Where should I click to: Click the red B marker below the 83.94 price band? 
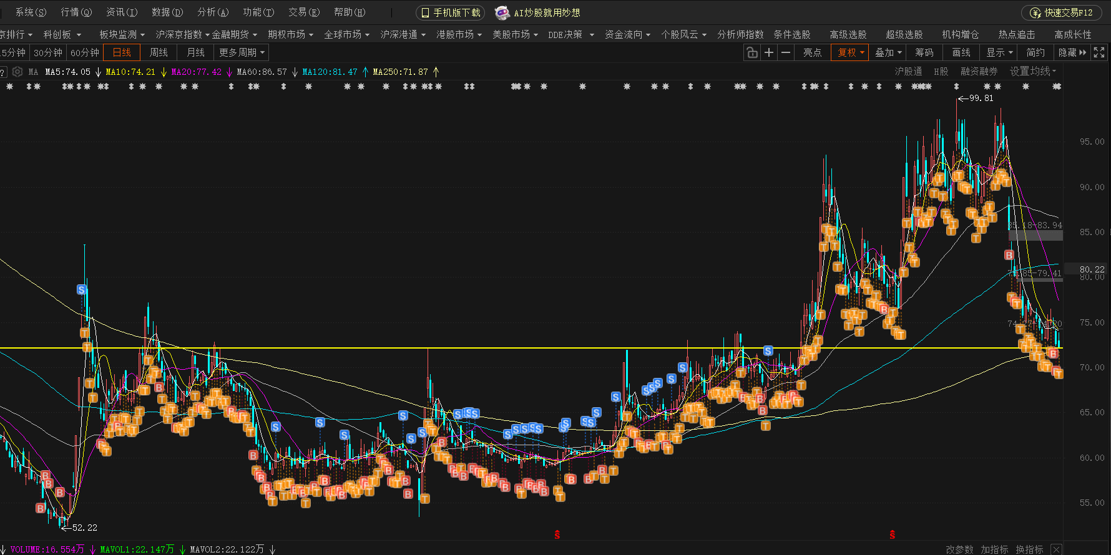tap(1009, 255)
